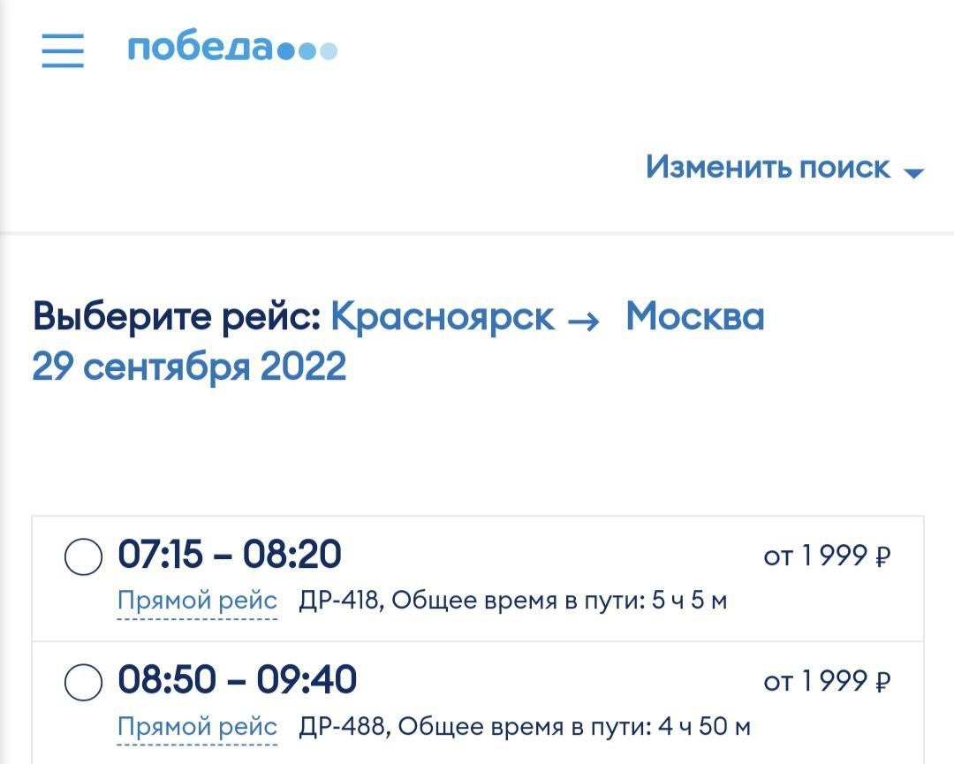Viewport: 954px width, 764px height.
Task: Open the hamburger navigation menu
Action: pos(63,50)
